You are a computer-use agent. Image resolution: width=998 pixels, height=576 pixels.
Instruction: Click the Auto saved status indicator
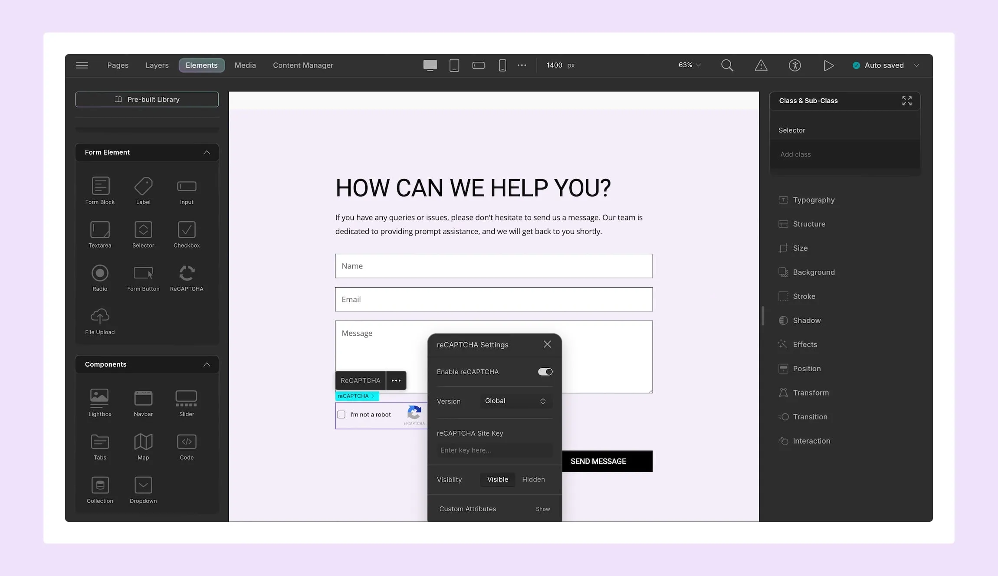pos(884,65)
